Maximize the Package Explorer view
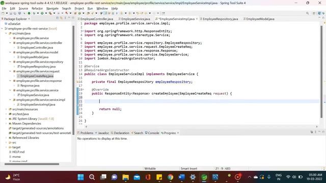Viewport: 326px width, 183px height. (x=73, y=18)
